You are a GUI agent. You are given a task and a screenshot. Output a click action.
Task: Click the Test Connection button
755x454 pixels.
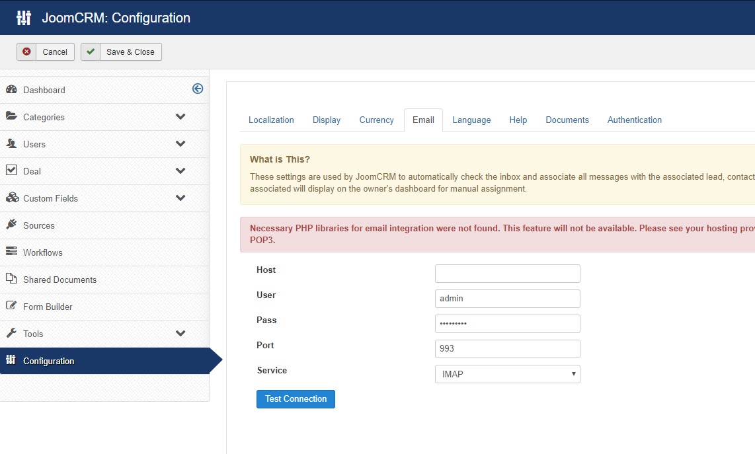point(296,399)
